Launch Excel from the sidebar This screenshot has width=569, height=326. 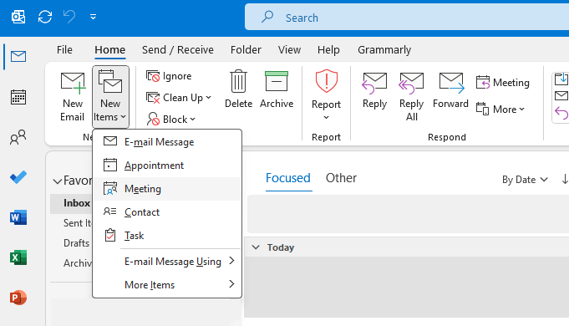(x=18, y=257)
